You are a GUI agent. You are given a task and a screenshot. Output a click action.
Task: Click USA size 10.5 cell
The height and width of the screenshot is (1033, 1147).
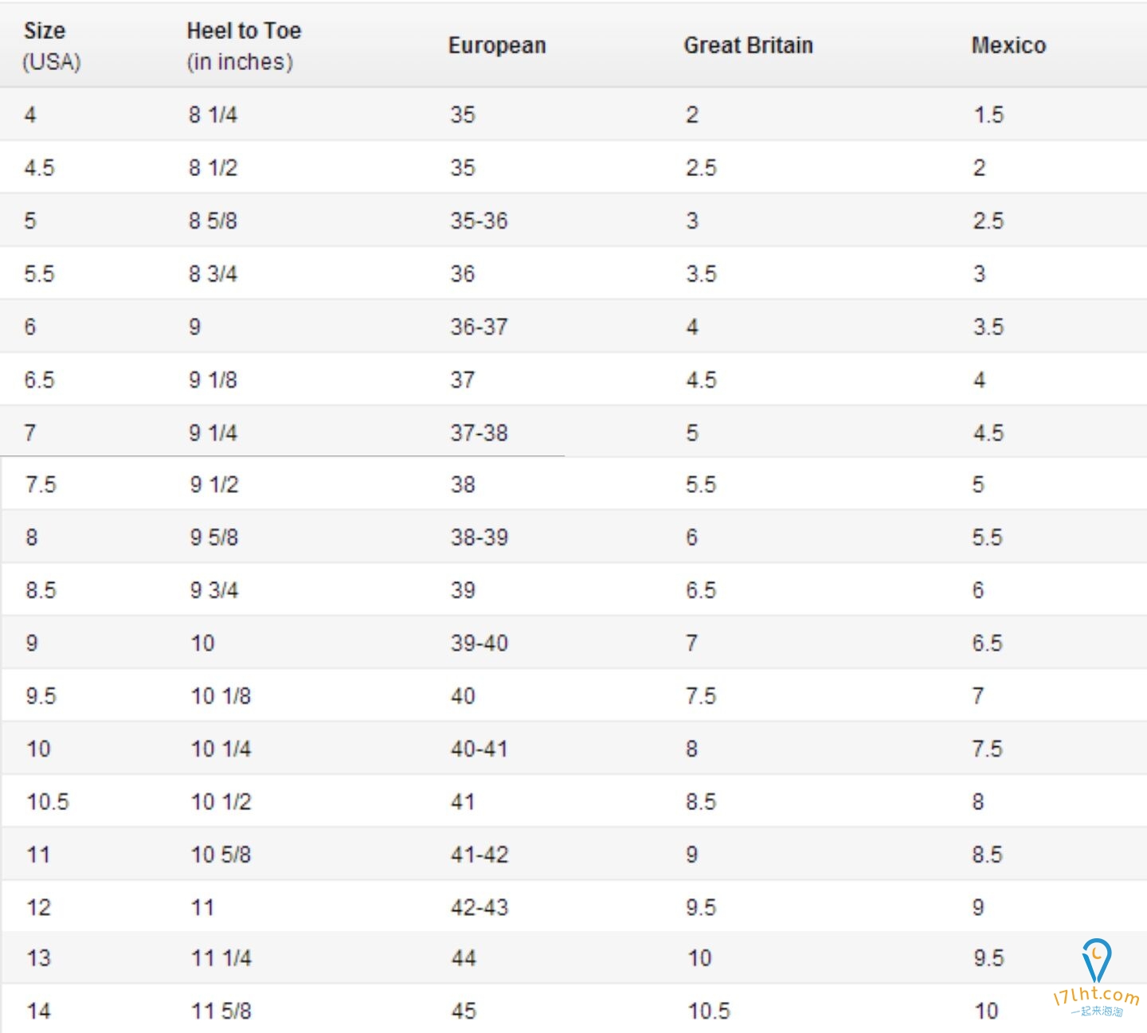tap(48, 801)
